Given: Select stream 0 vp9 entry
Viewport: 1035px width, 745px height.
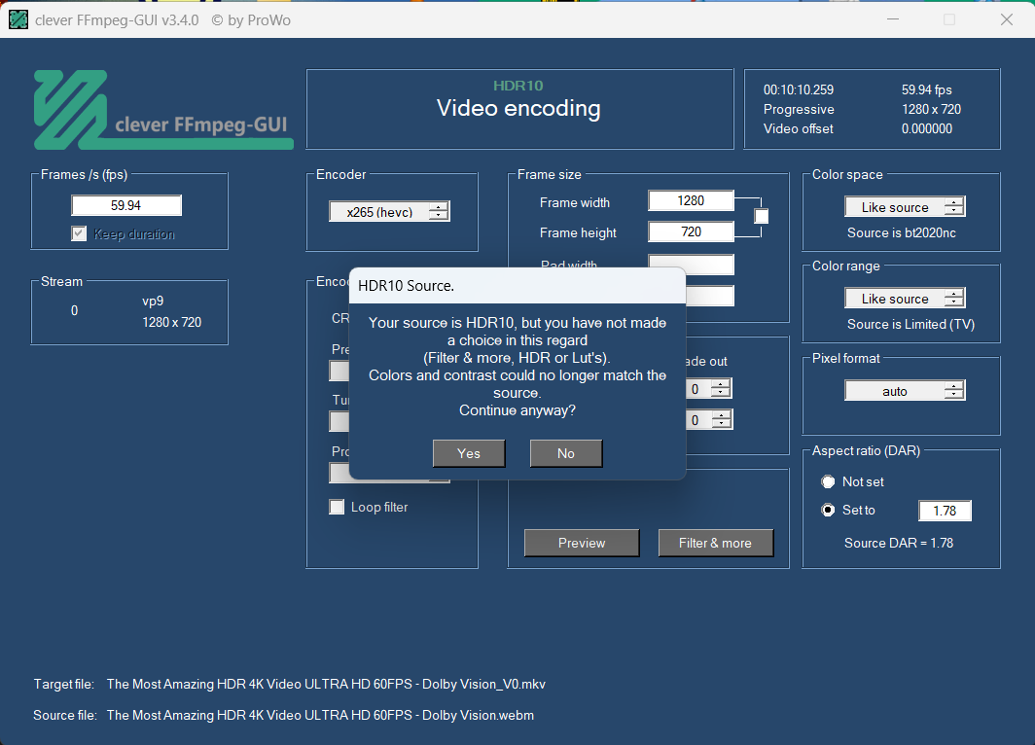Looking at the screenshot, I should tap(129, 311).
